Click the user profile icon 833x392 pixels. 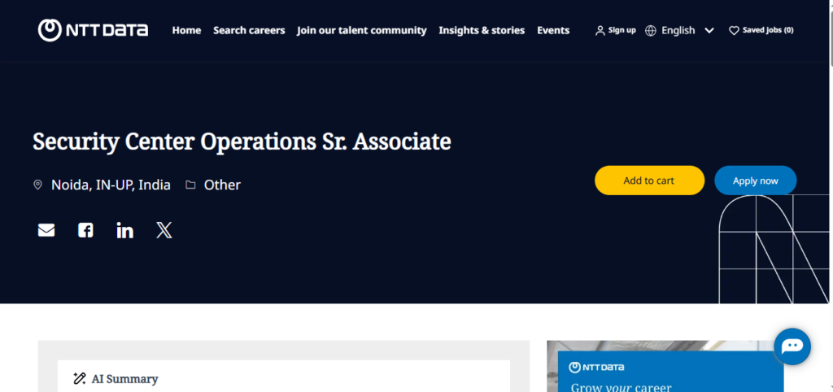click(x=600, y=30)
